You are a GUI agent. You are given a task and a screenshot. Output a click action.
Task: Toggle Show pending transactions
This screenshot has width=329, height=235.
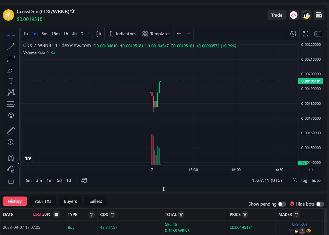pyautogui.click(x=282, y=204)
